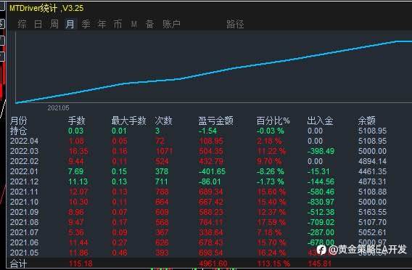
Task: Click the -830.97 withdrawal value
Action: pyautogui.click(x=321, y=202)
